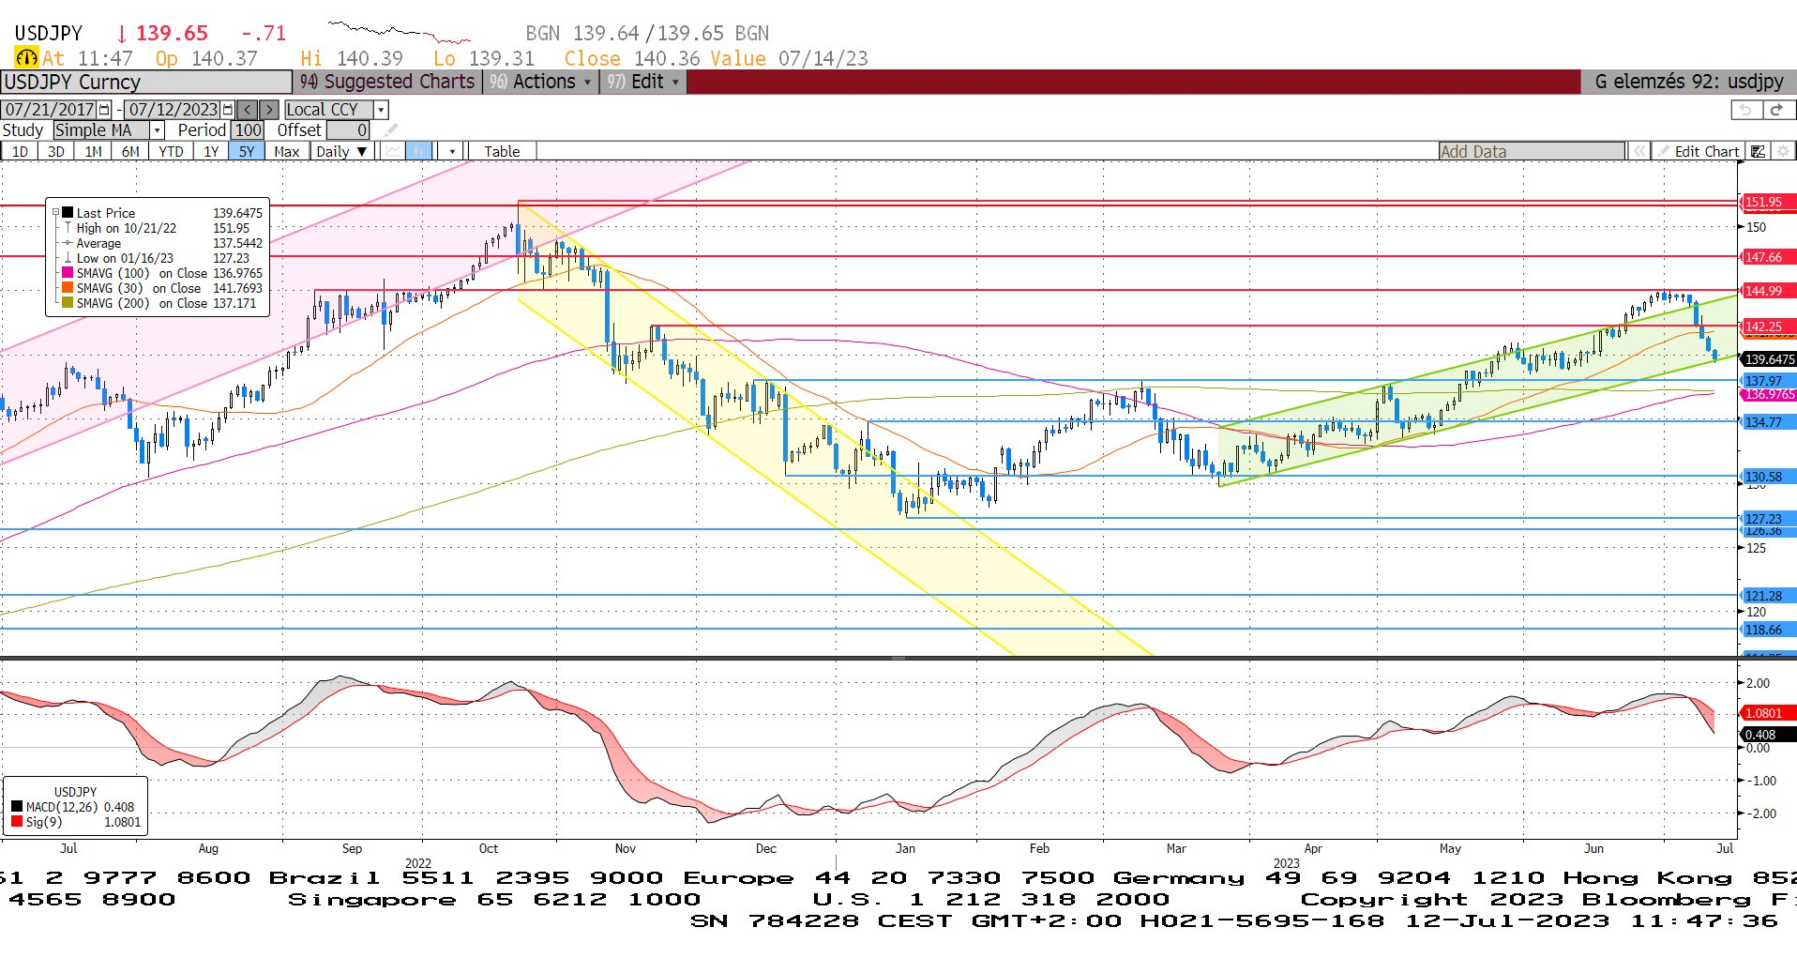Click the undo arrow icon
1797x973 pixels.
coord(1744,110)
